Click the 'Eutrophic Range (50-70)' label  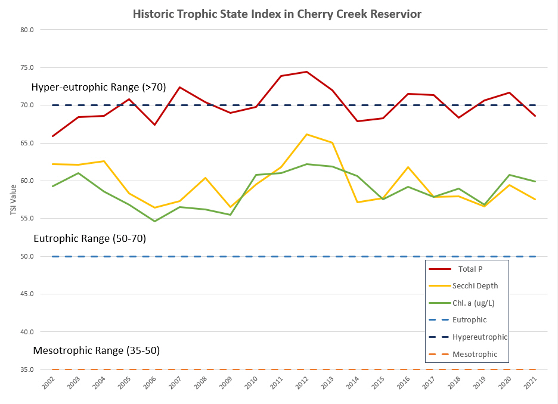(x=89, y=238)
